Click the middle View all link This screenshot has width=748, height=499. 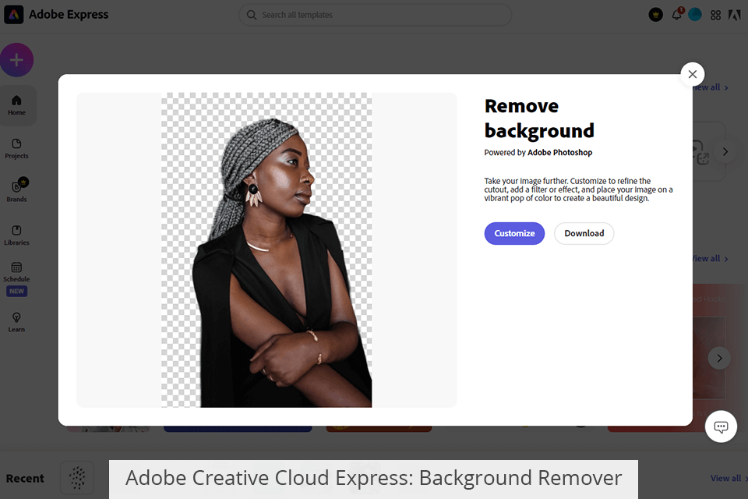[x=711, y=259]
